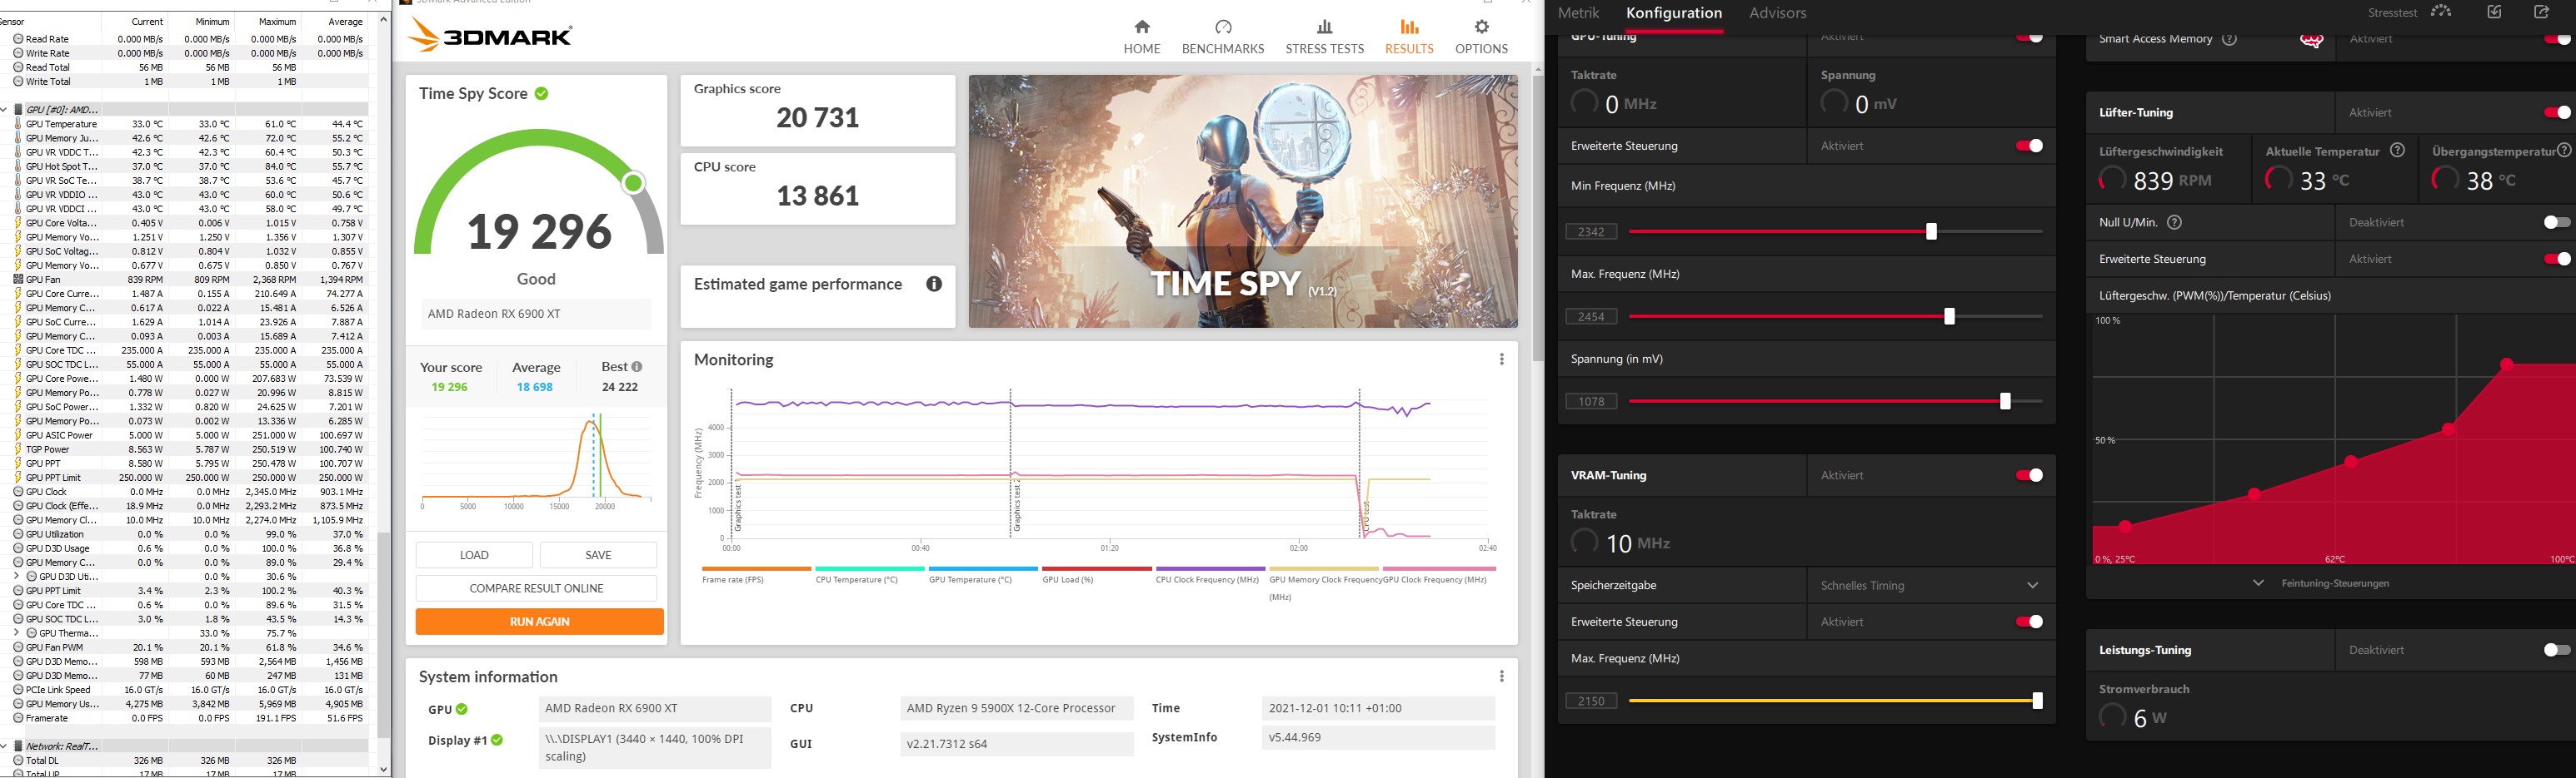Viewport: 2576px width, 778px height.
Task: Click the Min Frequenz 2342 value field
Action: pyautogui.click(x=1591, y=231)
